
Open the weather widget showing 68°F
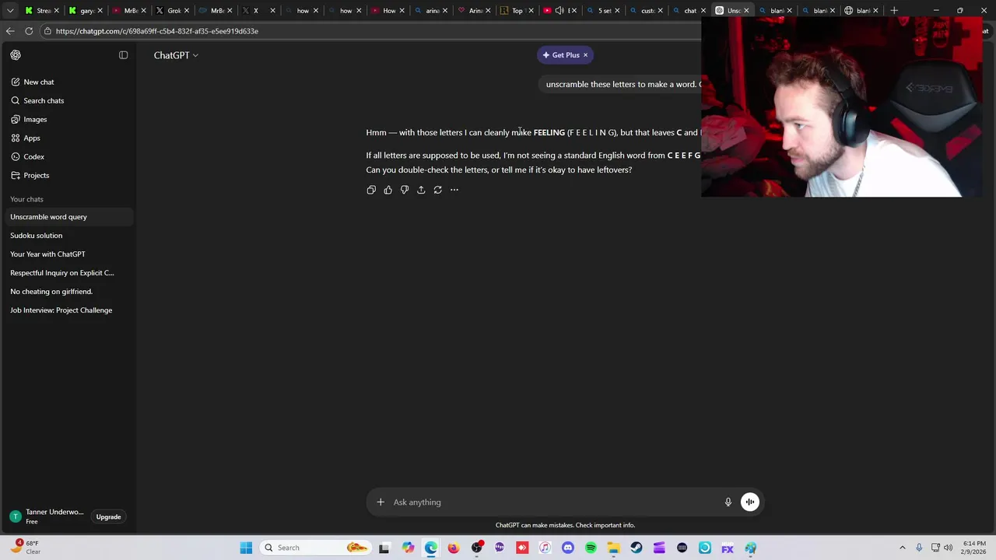click(x=26, y=548)
